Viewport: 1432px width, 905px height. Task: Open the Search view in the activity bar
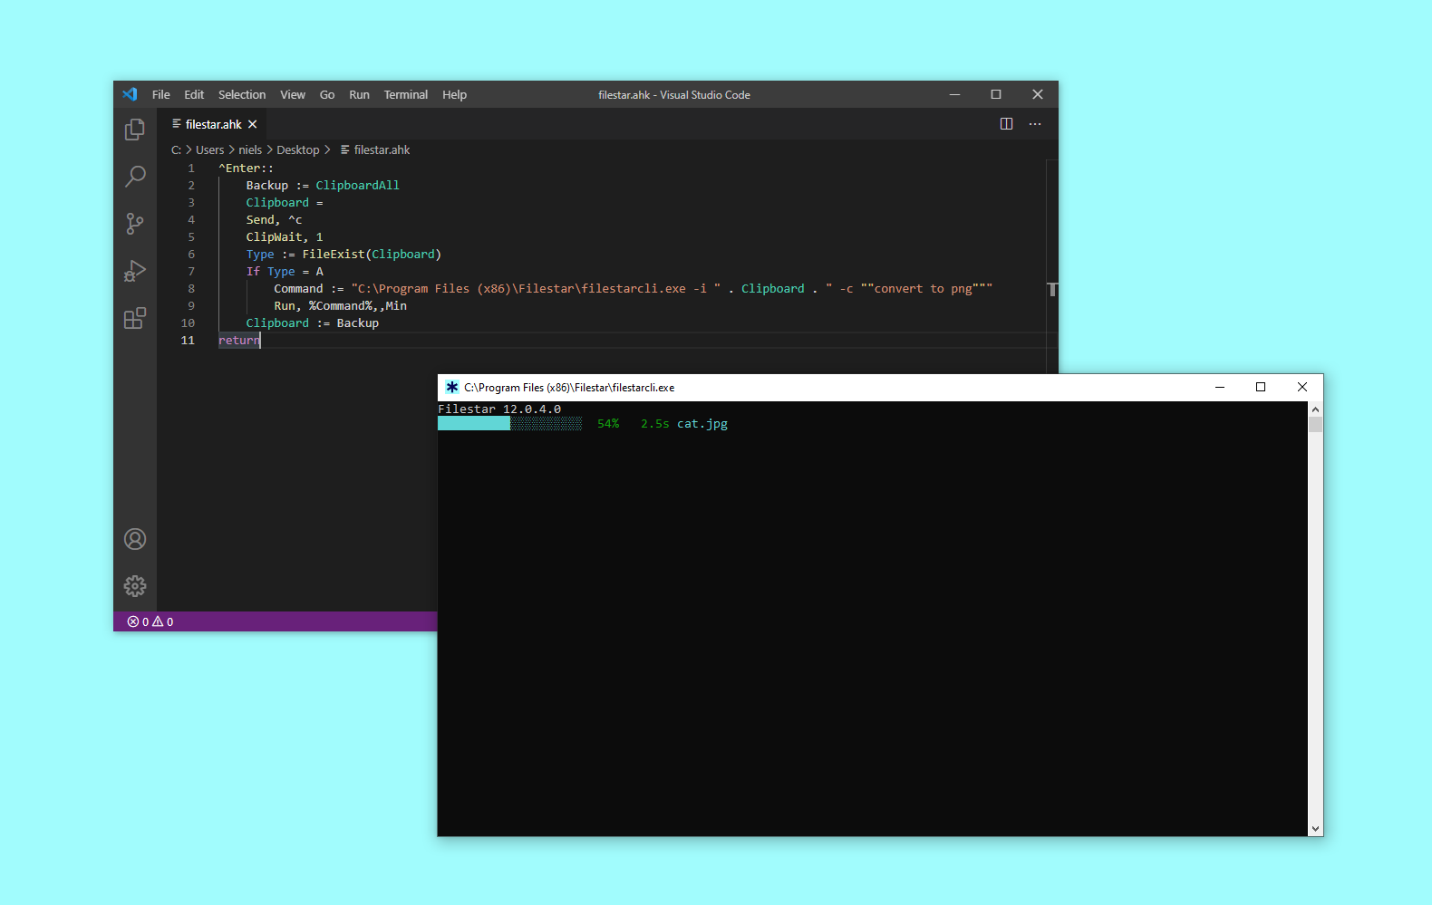[134, 176]
